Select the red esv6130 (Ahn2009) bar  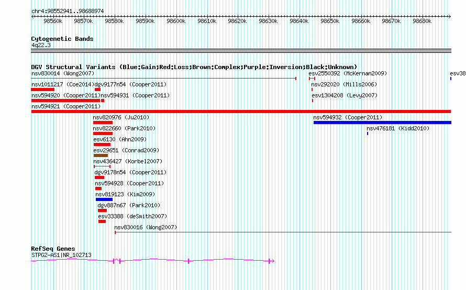click(102, 144)
